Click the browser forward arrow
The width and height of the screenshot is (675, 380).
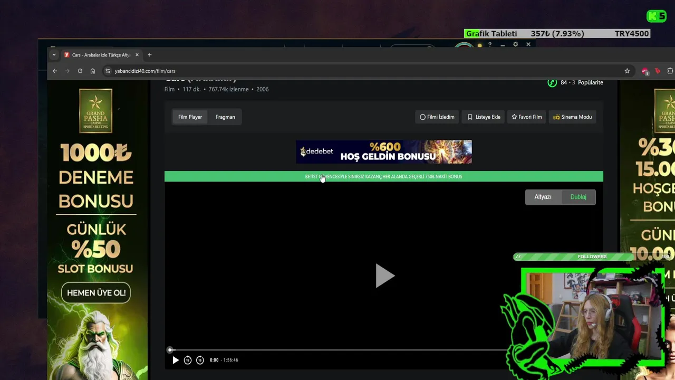67,71
